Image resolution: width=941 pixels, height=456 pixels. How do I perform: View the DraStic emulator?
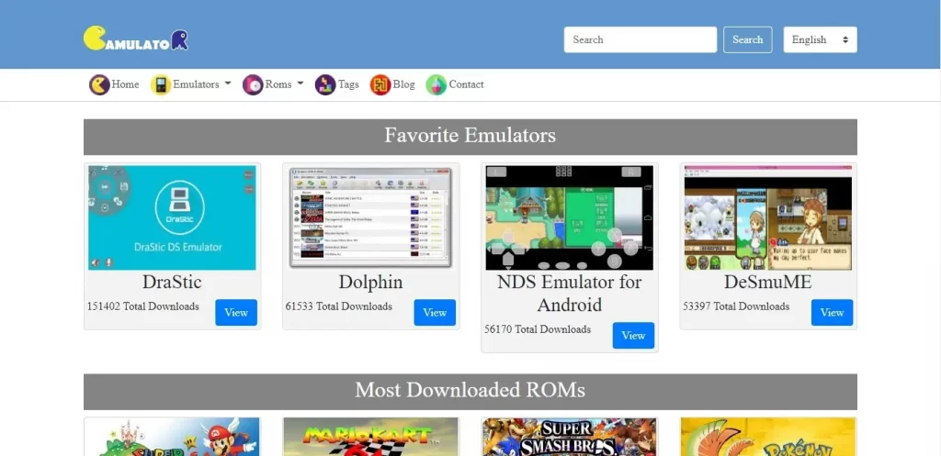click(x=236, y=312)
